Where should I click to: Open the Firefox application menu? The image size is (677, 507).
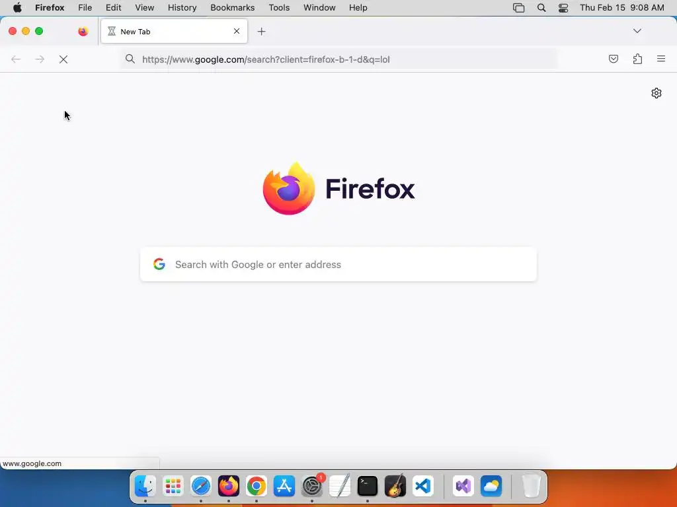coord(661,59)
